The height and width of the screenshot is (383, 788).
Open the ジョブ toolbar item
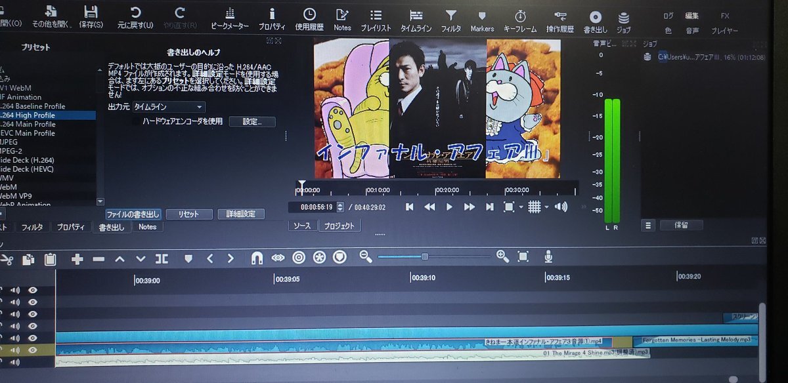coord(624,22)
